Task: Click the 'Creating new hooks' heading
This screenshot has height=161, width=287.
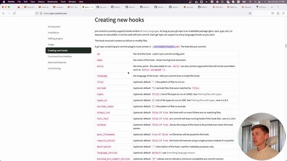Action: click(x=119, y=20)
